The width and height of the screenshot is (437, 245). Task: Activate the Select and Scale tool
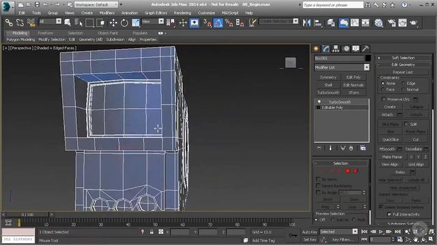tap(135, 22)
